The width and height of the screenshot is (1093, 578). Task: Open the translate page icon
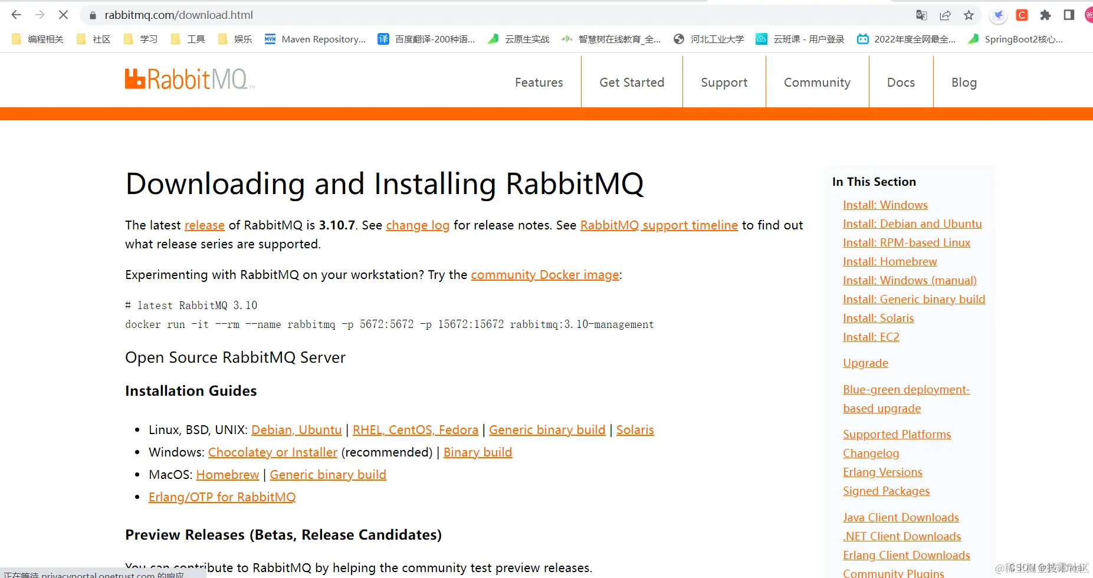(x=921, y=15)
